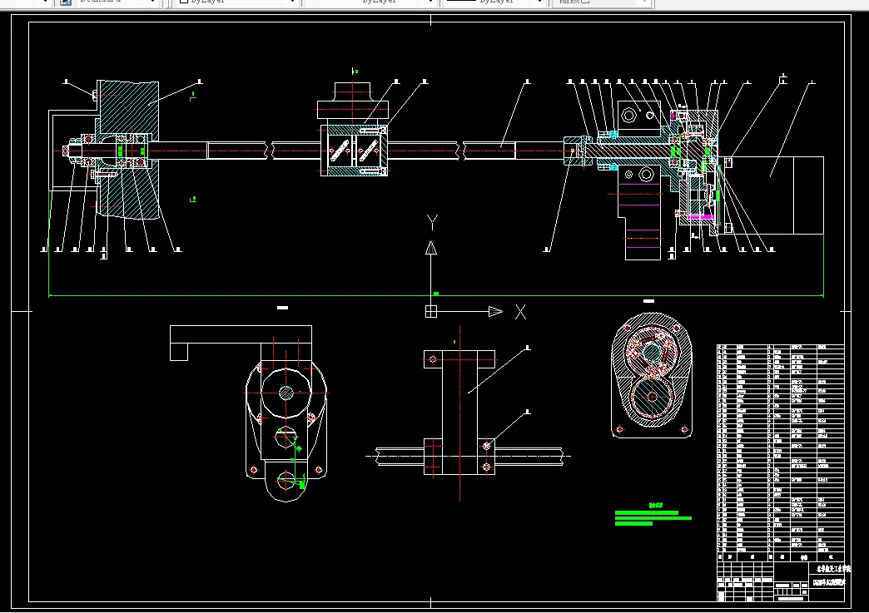
Task: Click the UCS origin square marker
Action: pyautogui.click(x=431, y=312)
